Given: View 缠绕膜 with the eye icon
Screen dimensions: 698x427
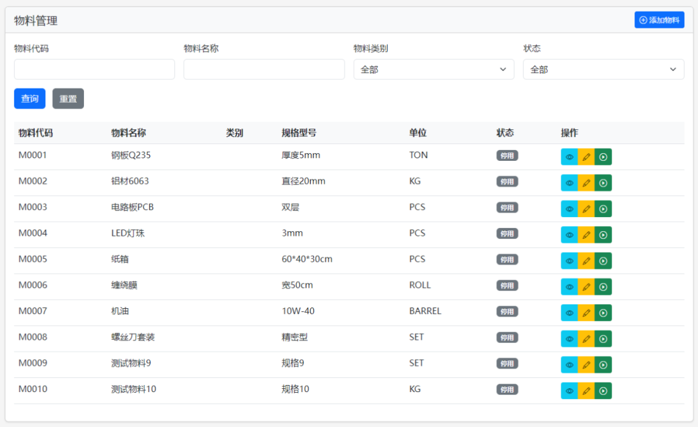Looking at the screenshot, I should click(x=569, y=286).
